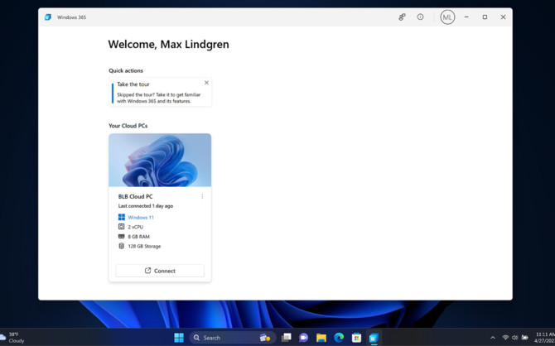Minimize the Windows 365 window
555x346 pixels.
click(466, 17)
